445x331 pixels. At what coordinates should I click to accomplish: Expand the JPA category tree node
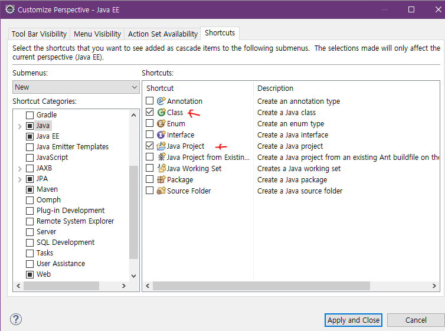pos(19,179)
